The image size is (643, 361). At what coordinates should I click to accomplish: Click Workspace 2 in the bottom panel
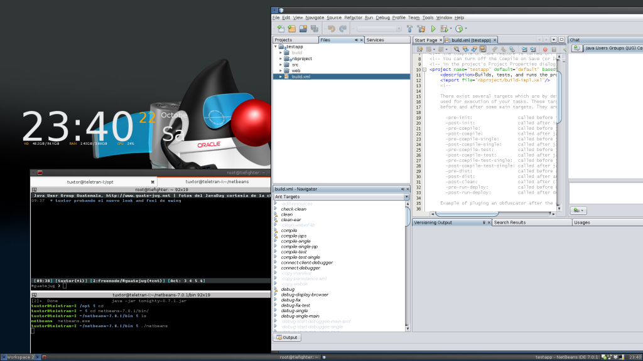[20, 357]
